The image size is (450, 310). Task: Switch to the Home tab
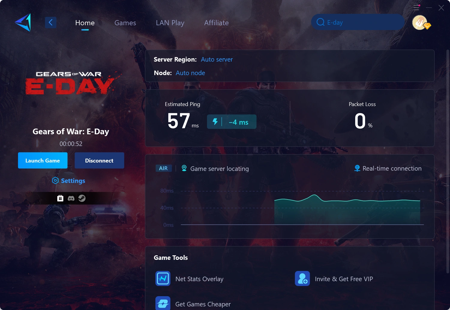pos(85,23)
